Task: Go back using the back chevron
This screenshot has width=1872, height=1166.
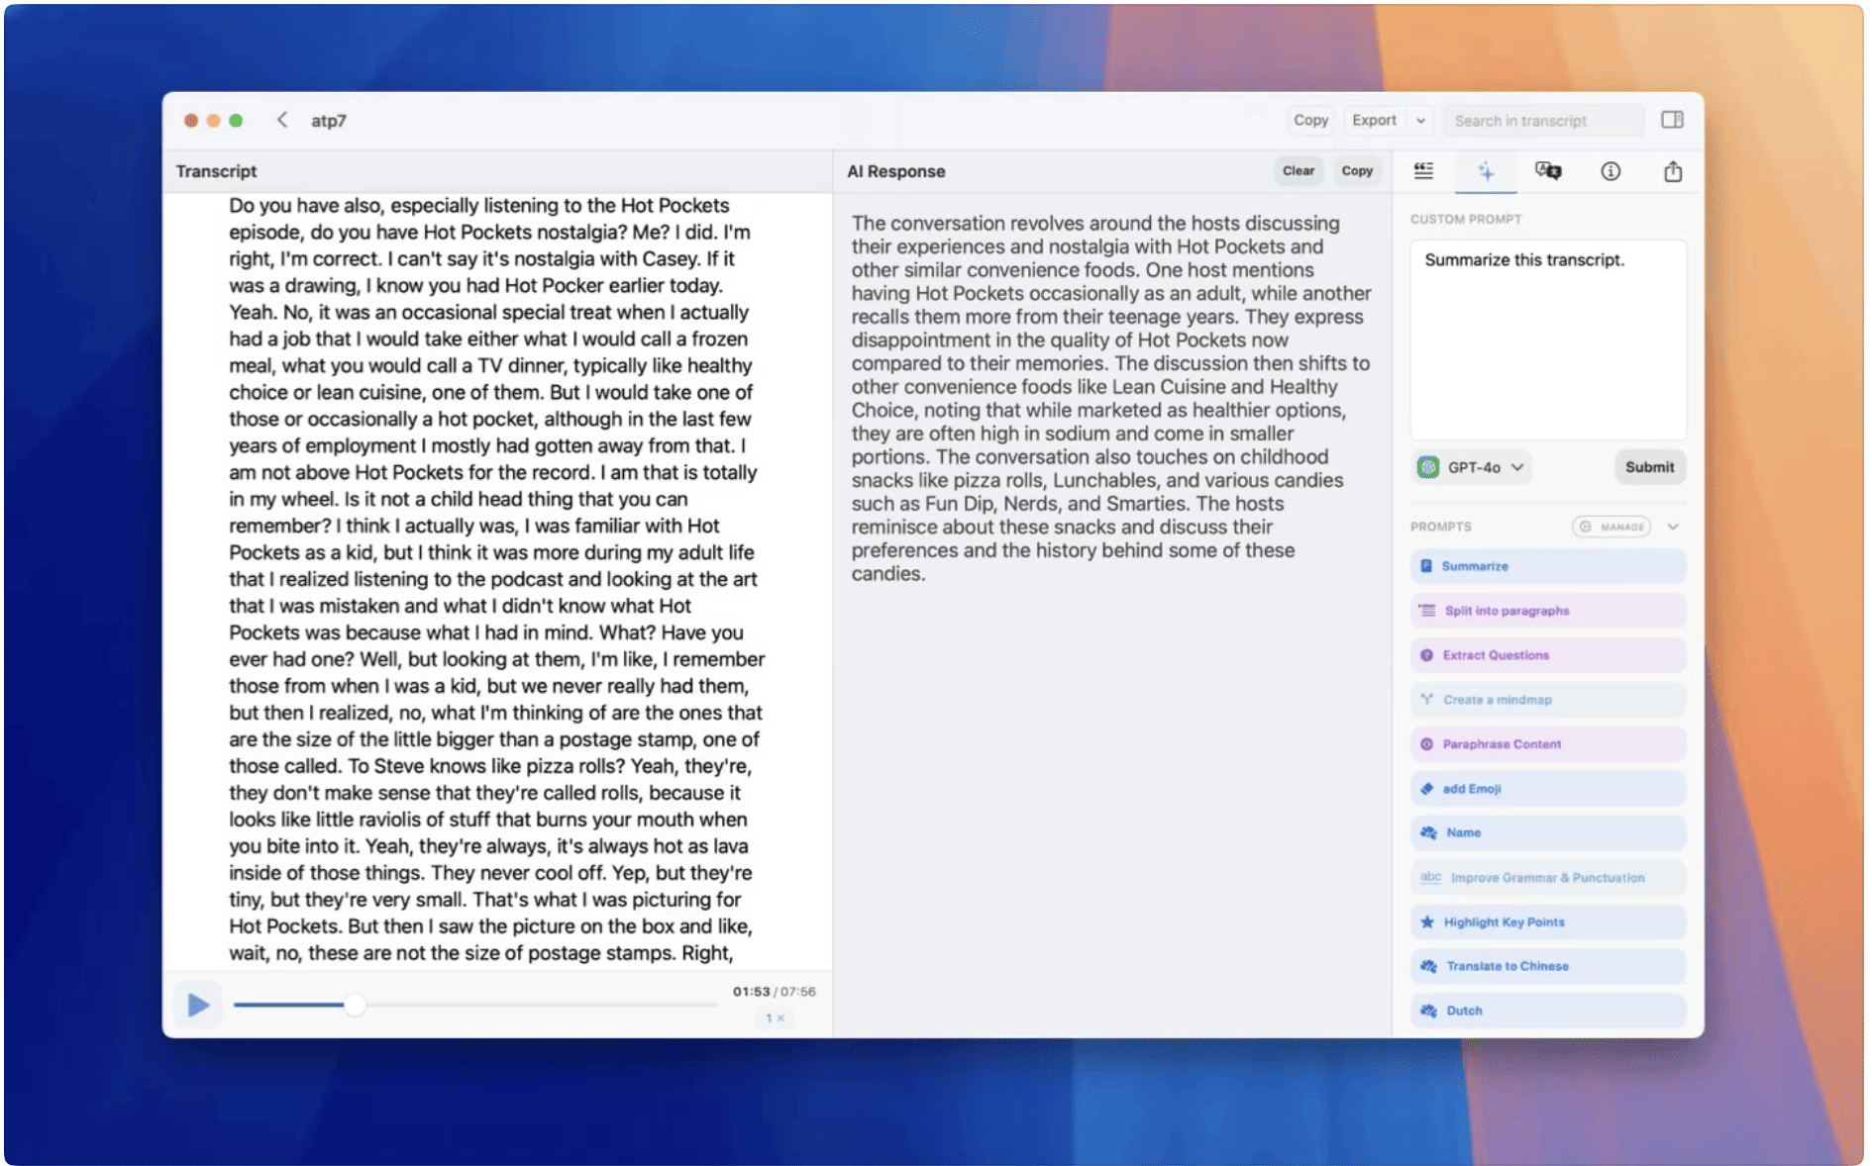Action: pos(282,120)
